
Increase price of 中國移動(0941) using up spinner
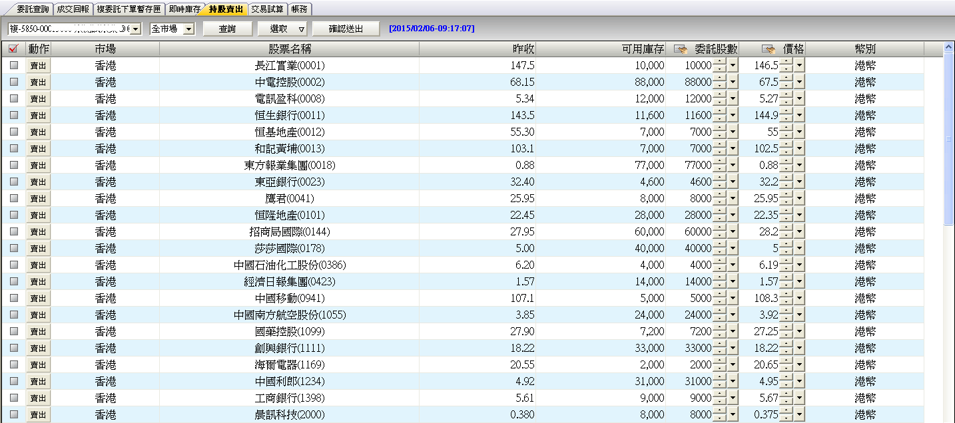pos(786,295)
